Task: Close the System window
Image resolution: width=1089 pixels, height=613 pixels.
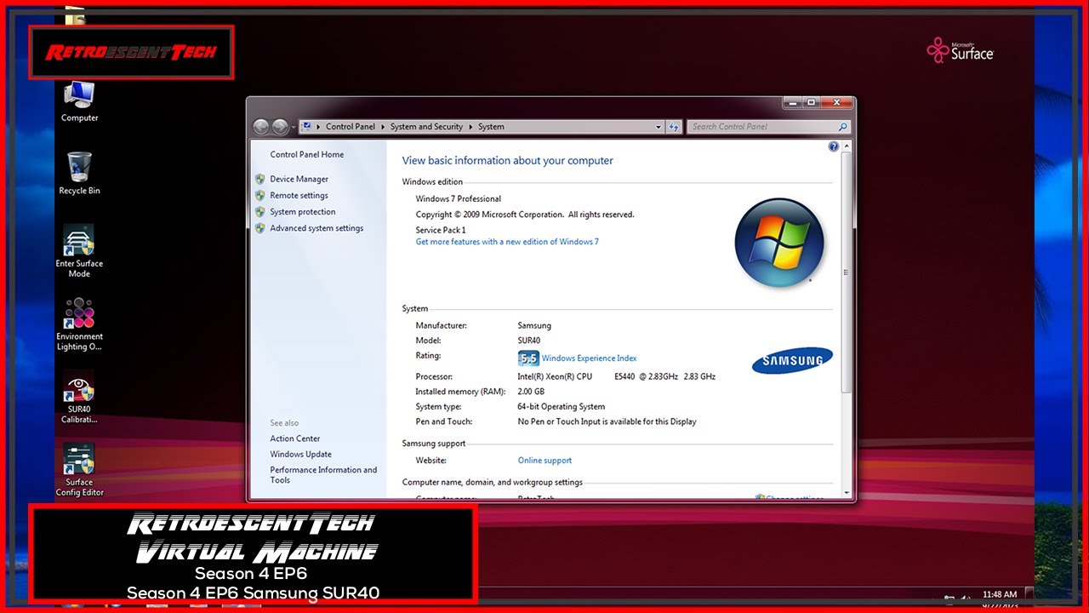Action: pos(836,102)
